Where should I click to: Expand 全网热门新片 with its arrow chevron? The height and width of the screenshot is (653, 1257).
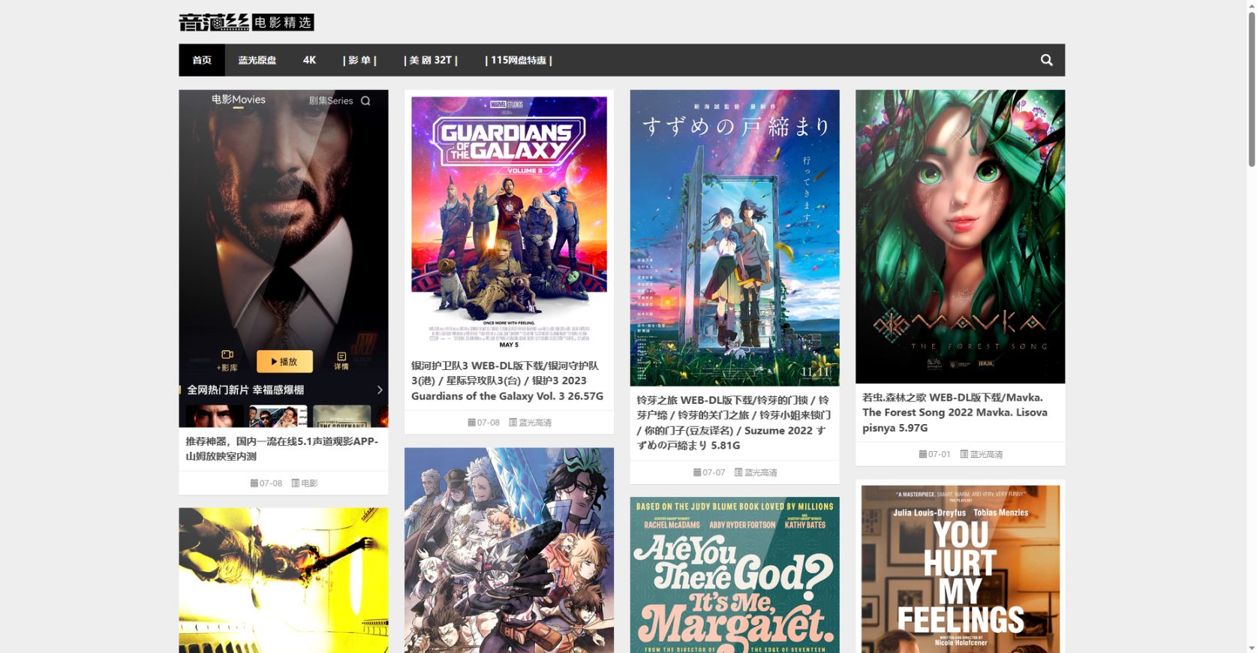(380, 390)
